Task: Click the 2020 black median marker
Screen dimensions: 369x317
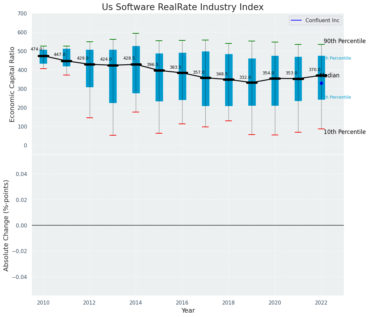Action: [x=275, y=78]
